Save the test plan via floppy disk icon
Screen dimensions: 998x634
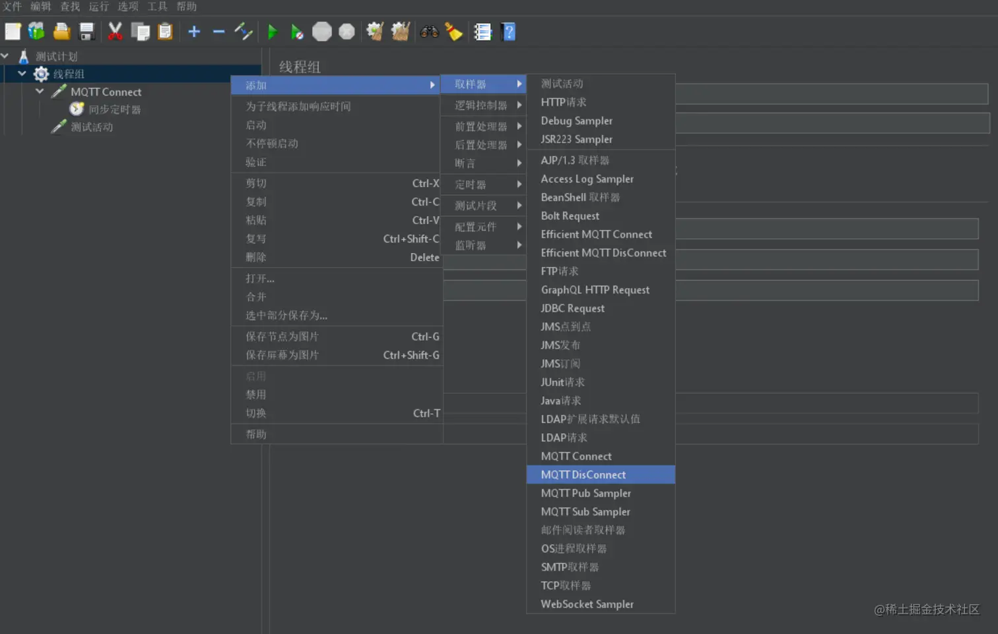(88, 31)
